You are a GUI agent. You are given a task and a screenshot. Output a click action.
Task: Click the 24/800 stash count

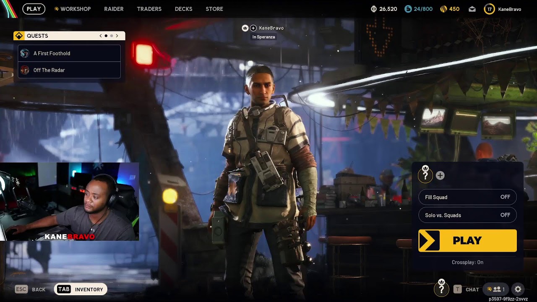(x=423, y=9)
